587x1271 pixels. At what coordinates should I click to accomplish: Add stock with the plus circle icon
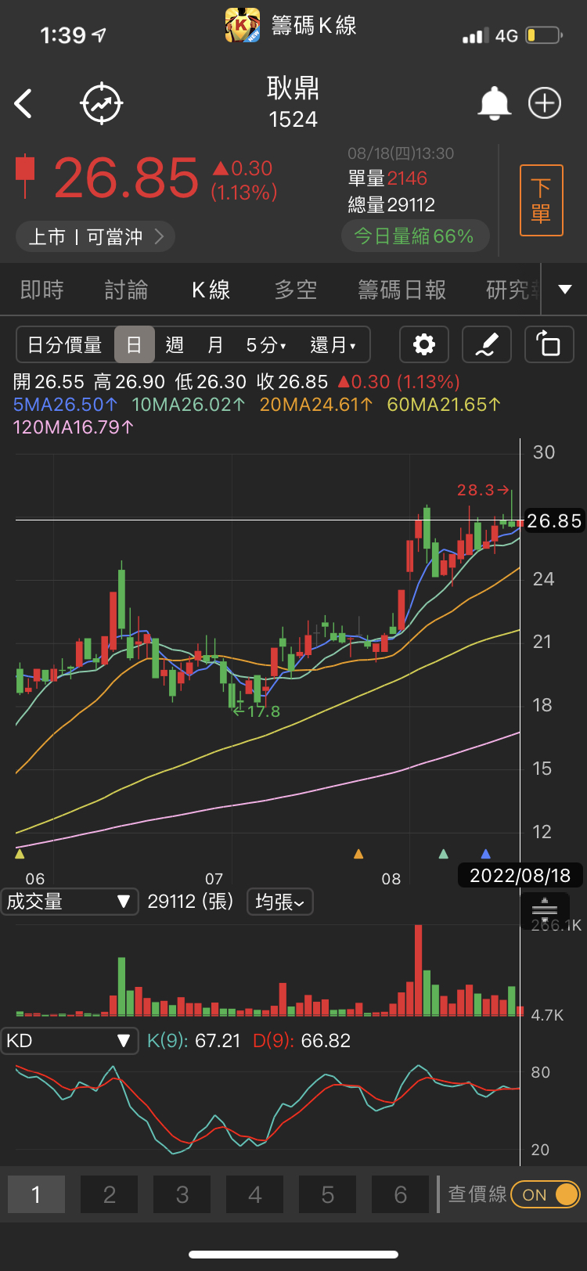(x=545, y=103)
